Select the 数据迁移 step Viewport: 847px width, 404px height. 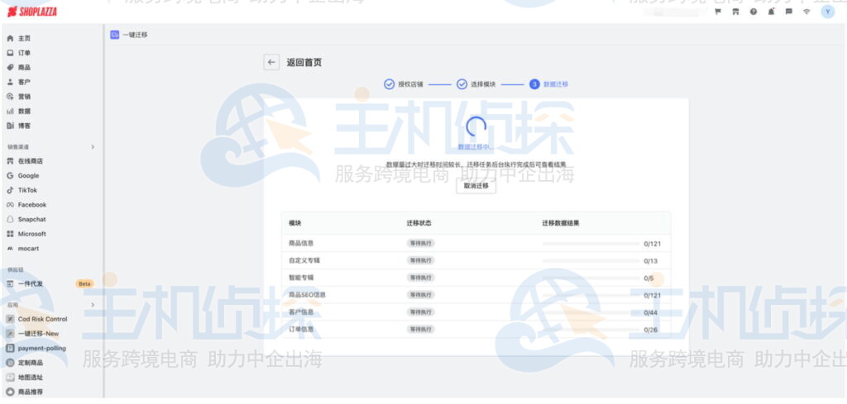click(x=549, y=84)
